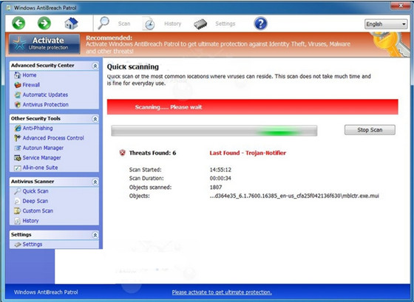Click the star icon on Activate banner
The height and width of the screenshot is (302, 414).
coord(19,44)
